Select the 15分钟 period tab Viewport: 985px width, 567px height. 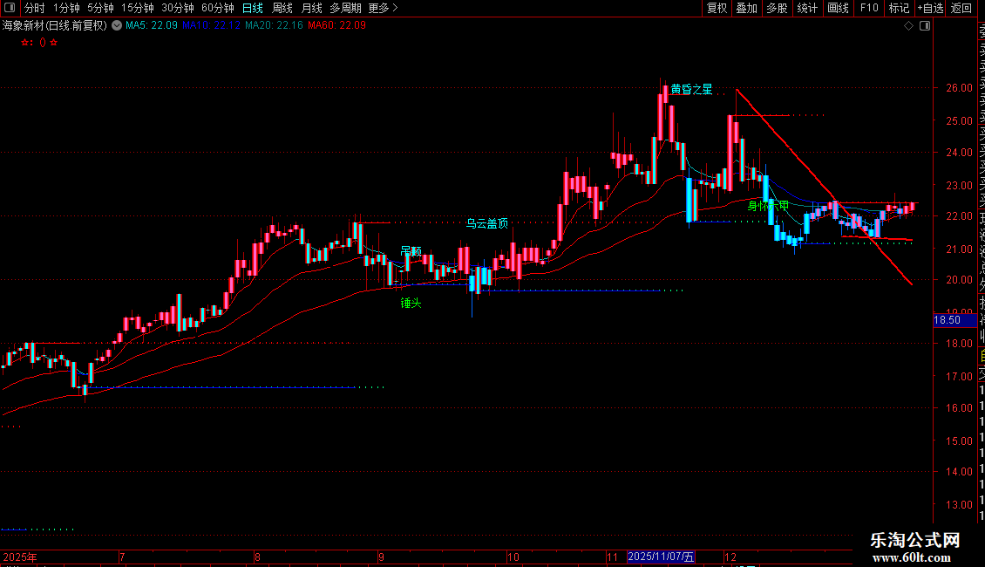click(138, 8)
